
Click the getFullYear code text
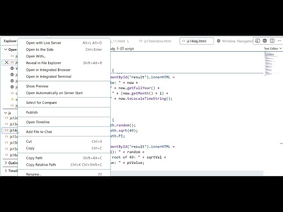point(139,88)
